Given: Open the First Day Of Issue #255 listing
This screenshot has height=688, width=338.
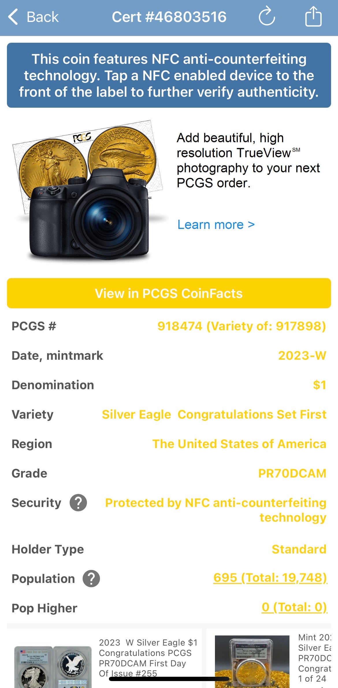Looking at the screenshot, I should click(148, 658).
